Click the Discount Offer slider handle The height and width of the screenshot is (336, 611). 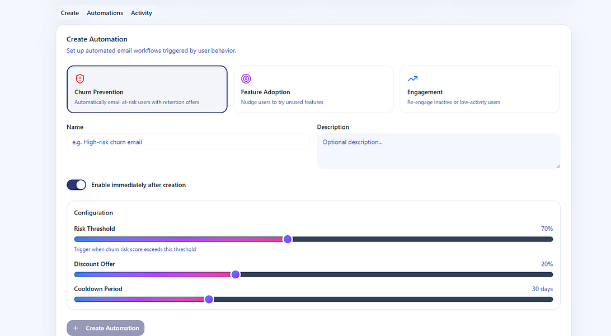pyautogui.click(x=236, y=275)
